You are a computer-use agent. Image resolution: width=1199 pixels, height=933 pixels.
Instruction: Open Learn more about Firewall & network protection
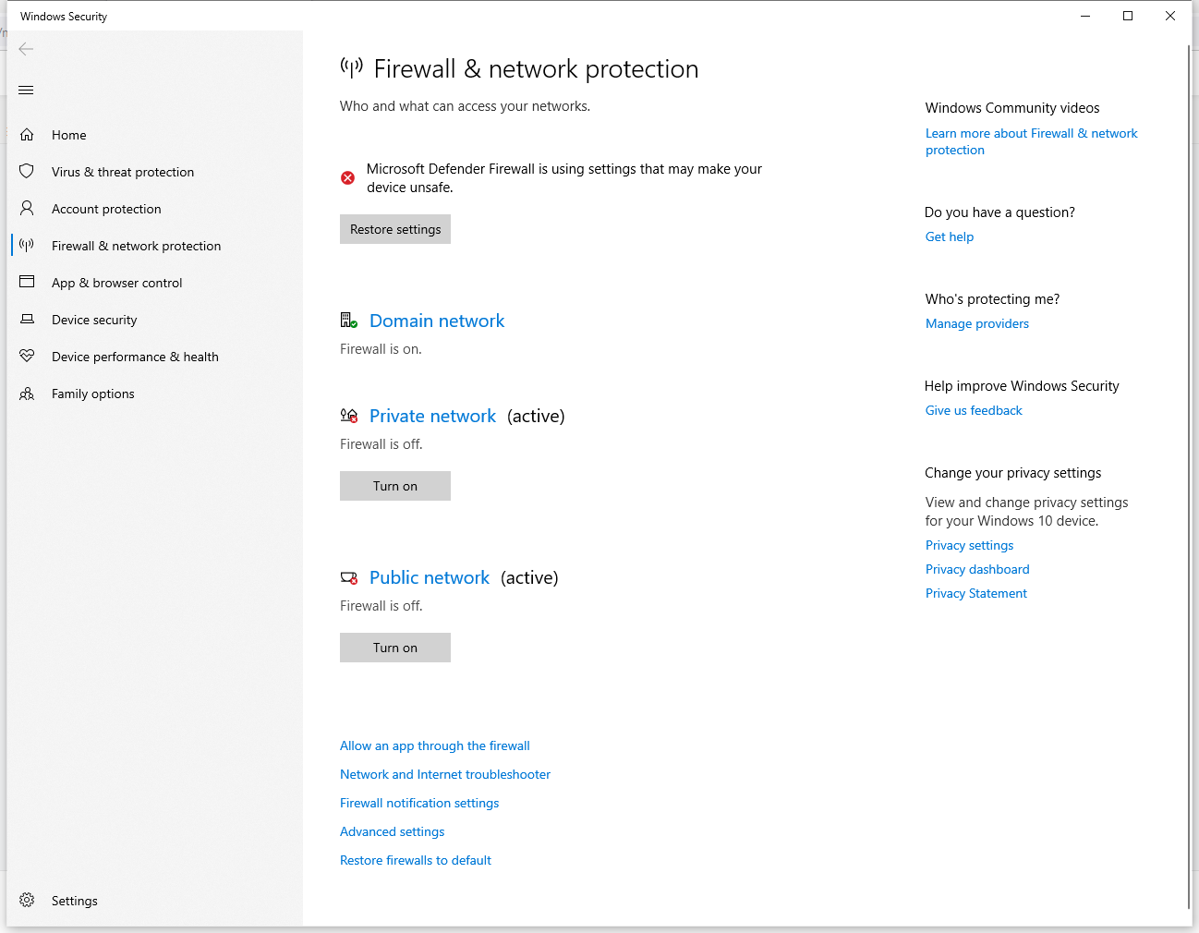(x=1032, y=141)
